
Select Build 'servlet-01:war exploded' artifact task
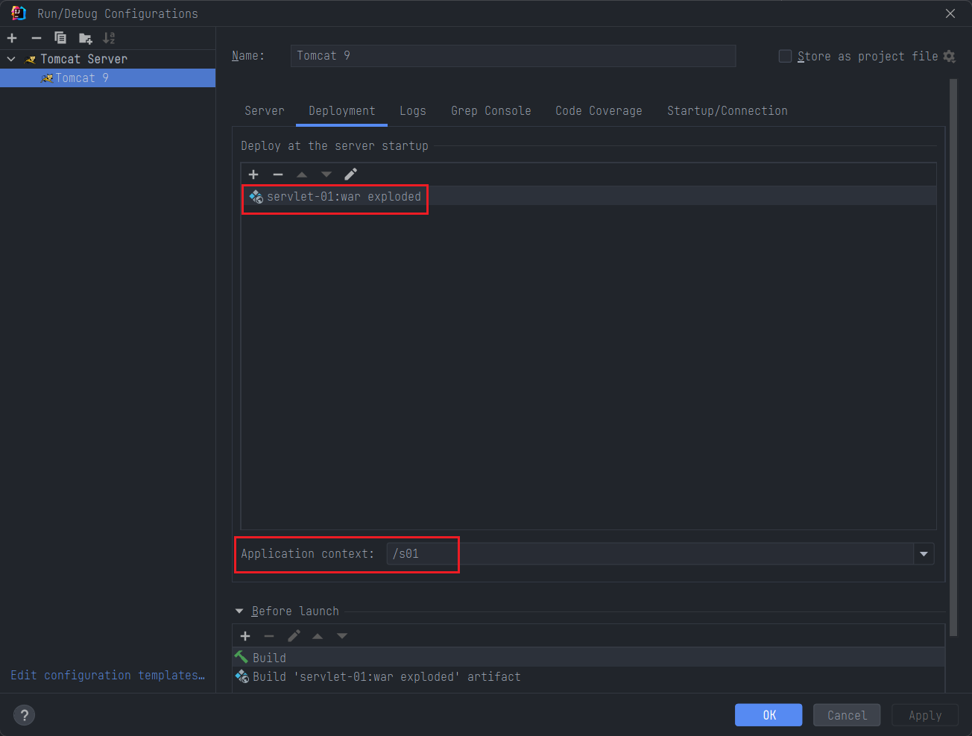pyautogui.click(x=589, y=676)
